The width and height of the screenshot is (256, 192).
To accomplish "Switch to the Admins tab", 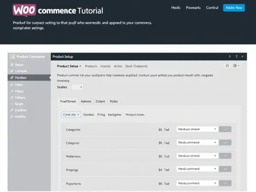I will click(x=86, y=101).
